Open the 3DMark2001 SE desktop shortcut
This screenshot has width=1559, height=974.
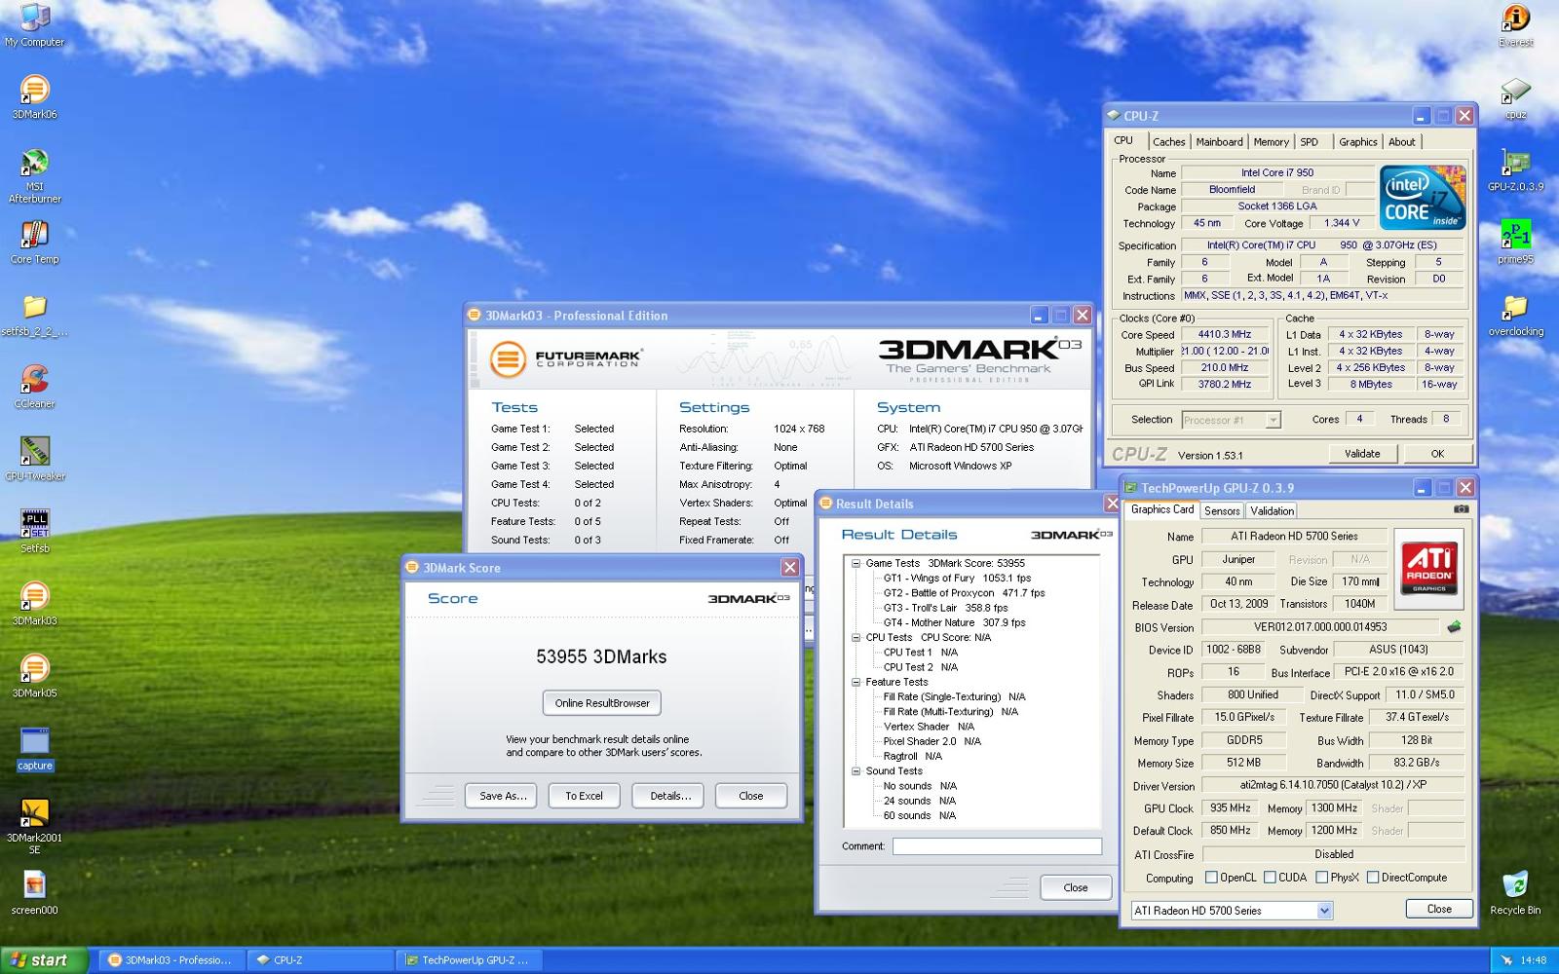pyautogui.click(x=34, y=825)
